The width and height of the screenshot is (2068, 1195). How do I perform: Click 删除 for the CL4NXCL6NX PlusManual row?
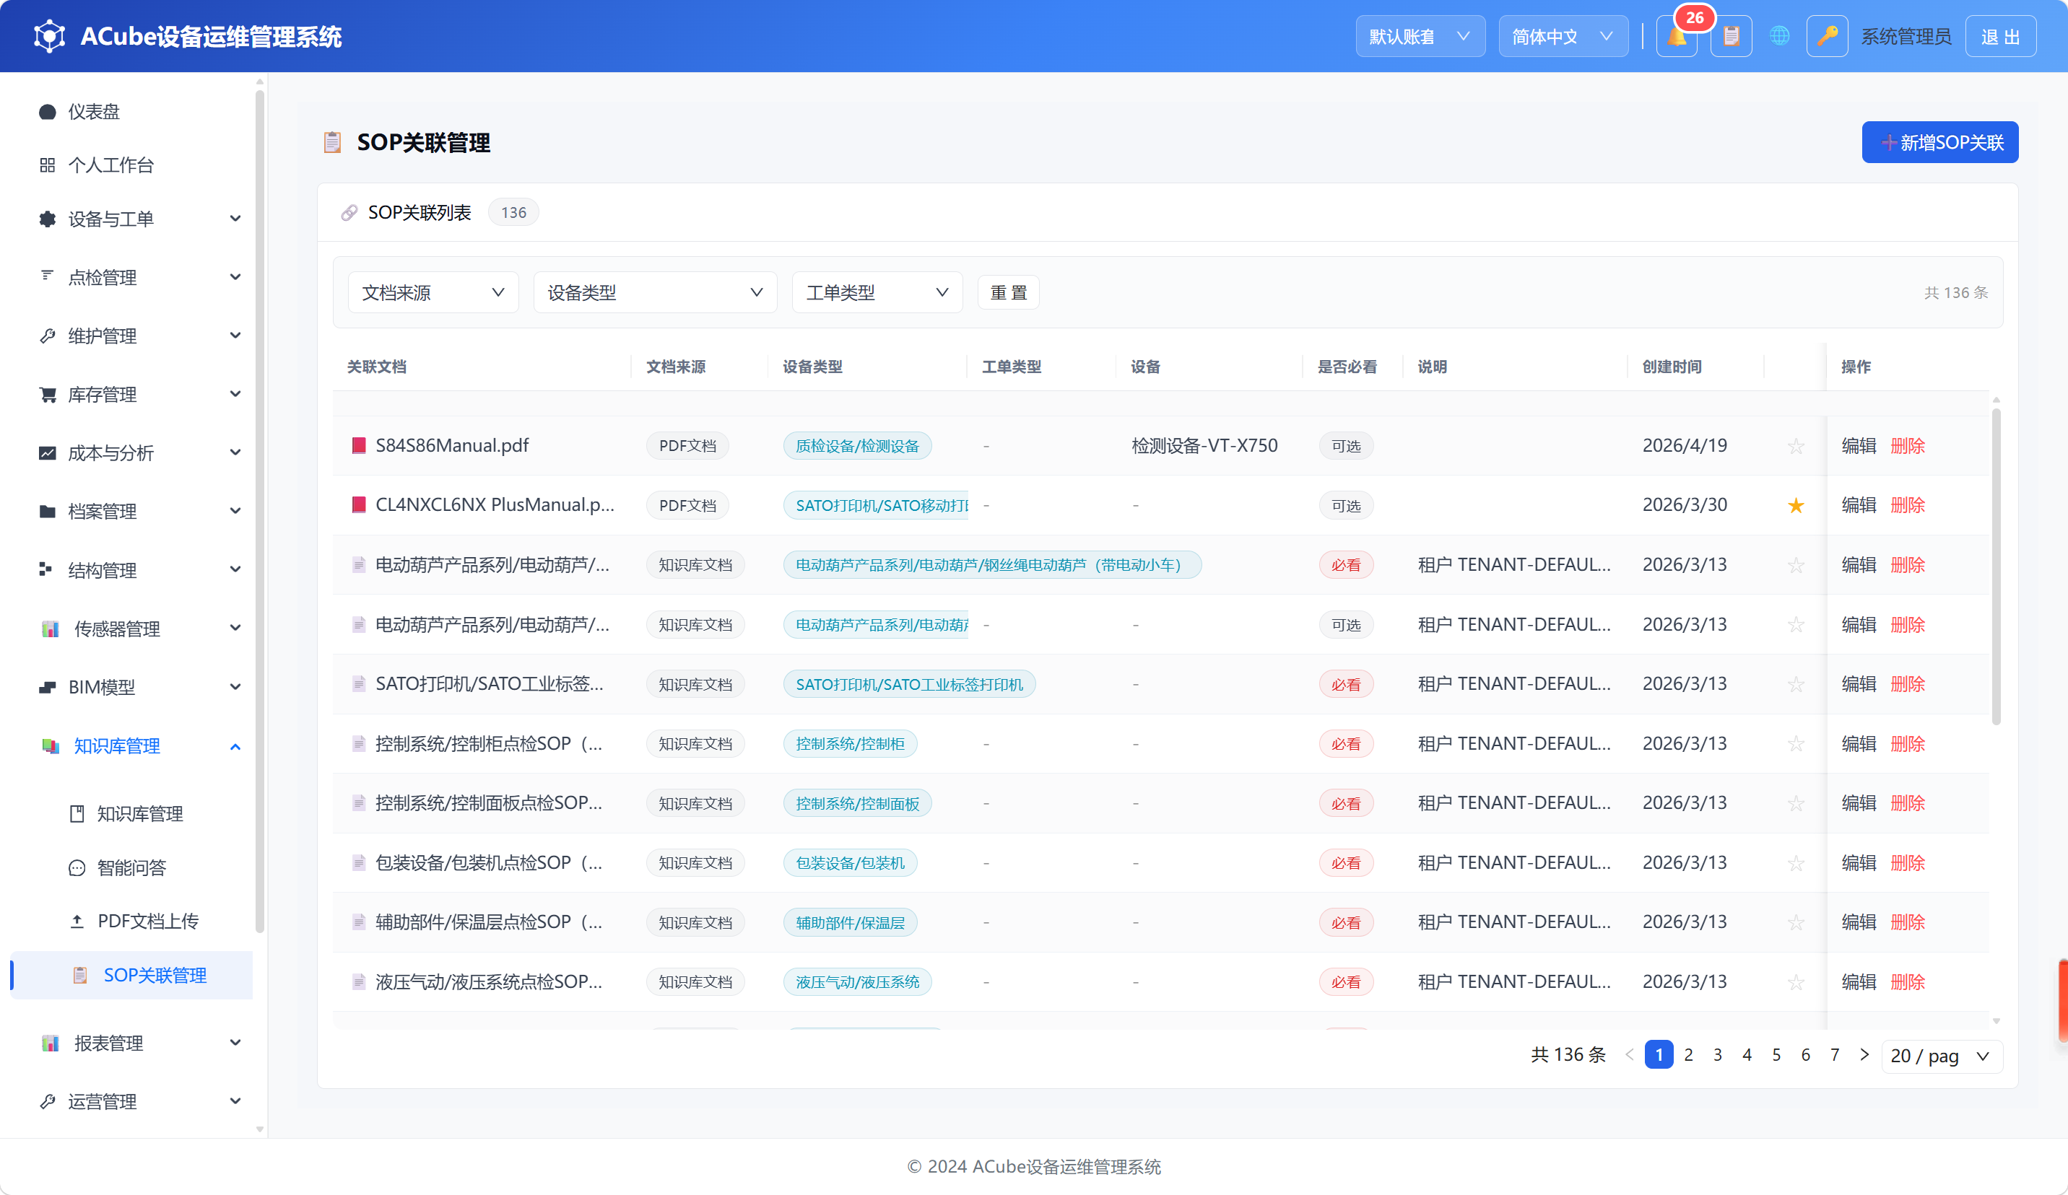click(1907, 505)
